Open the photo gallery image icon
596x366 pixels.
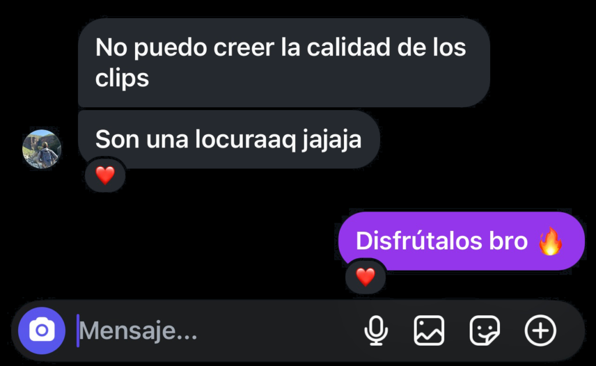click(x=429, y=330)
